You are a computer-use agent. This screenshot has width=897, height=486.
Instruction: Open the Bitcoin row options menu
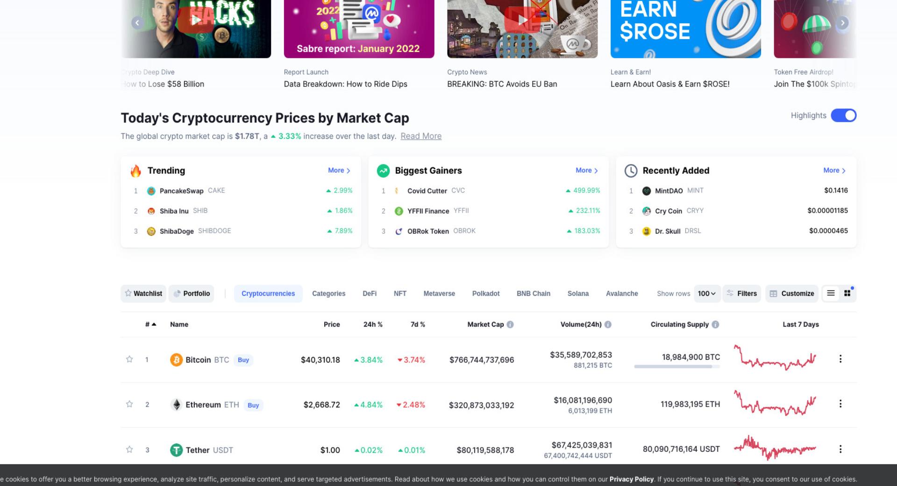(840, 359)
